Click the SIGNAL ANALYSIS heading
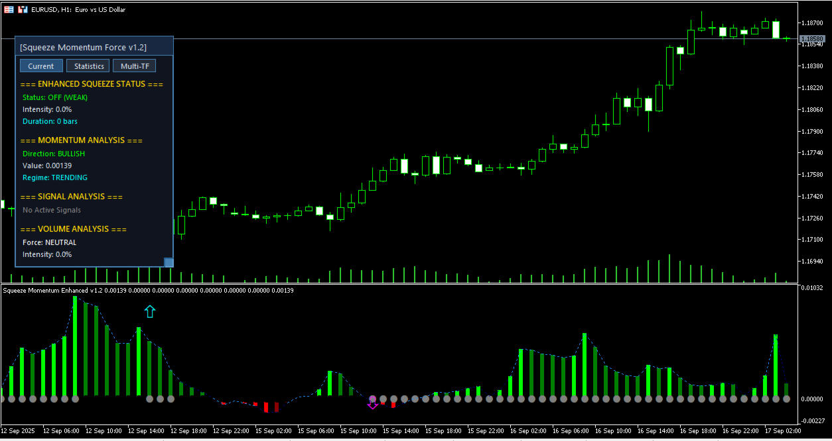 pyautogui.click(x=72, y=197)
